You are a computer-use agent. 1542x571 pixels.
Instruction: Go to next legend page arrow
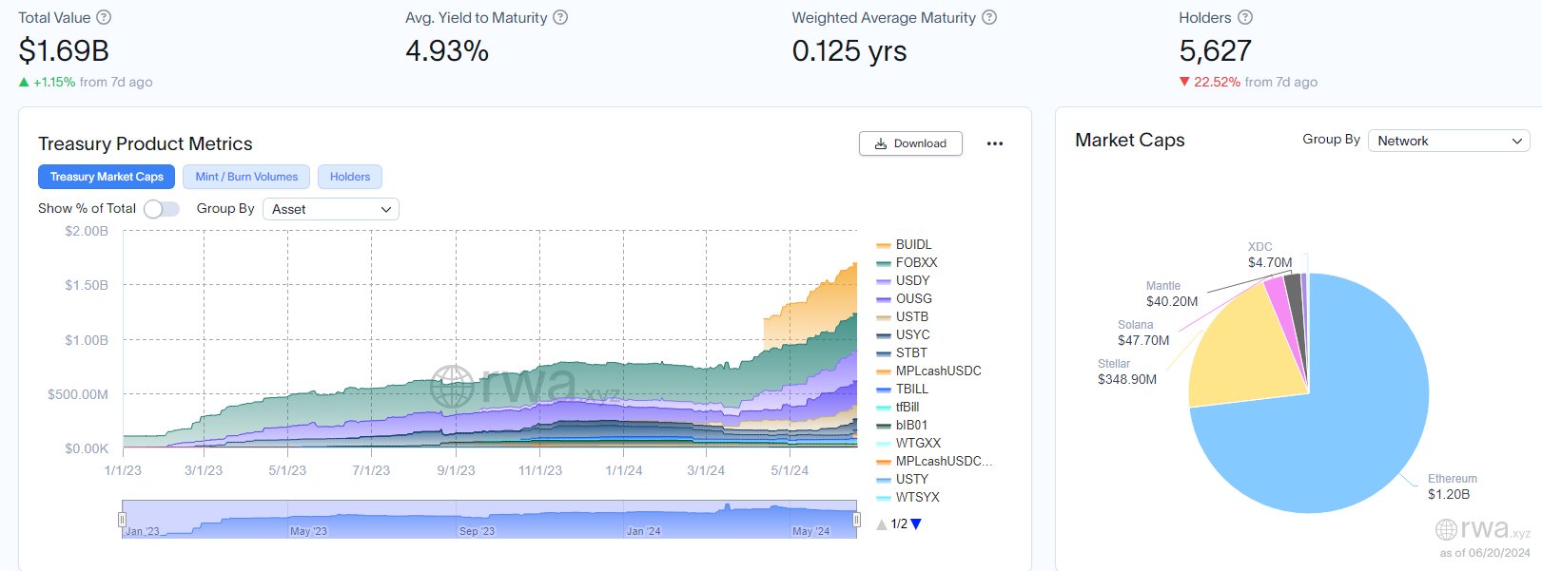point(916,524)
